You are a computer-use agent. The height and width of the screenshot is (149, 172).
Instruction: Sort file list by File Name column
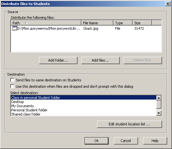(97, 23)
